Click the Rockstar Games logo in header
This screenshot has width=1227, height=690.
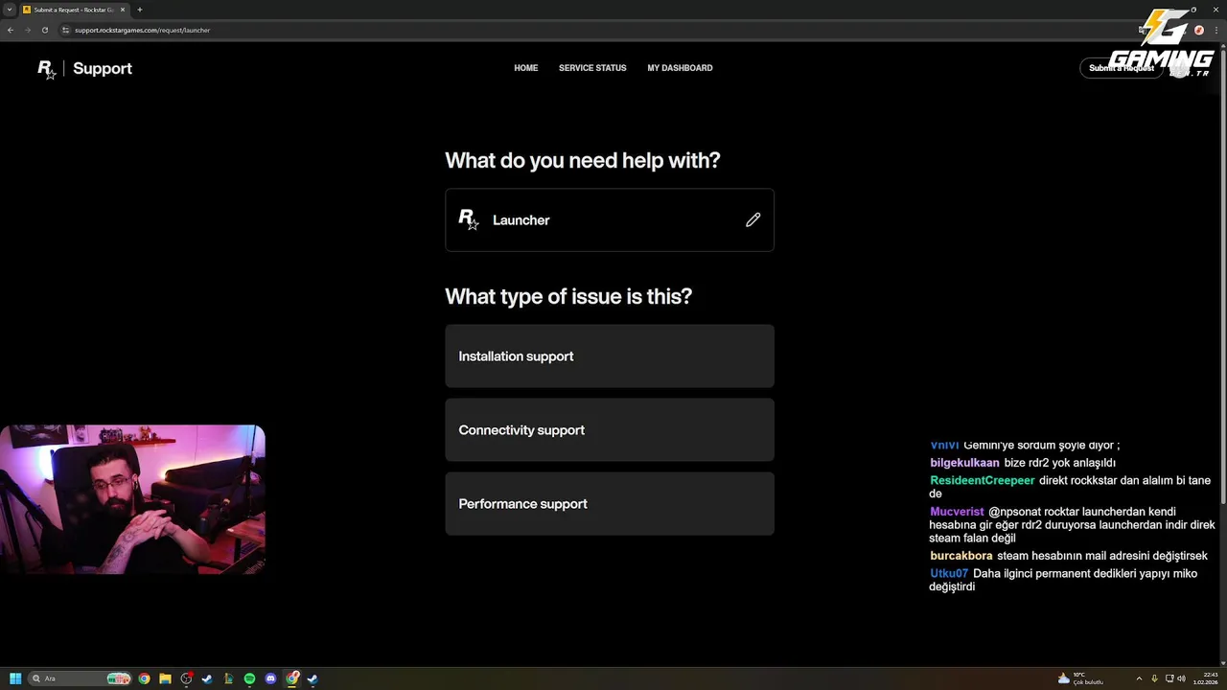pyautogui.click(x=46, y=69)
